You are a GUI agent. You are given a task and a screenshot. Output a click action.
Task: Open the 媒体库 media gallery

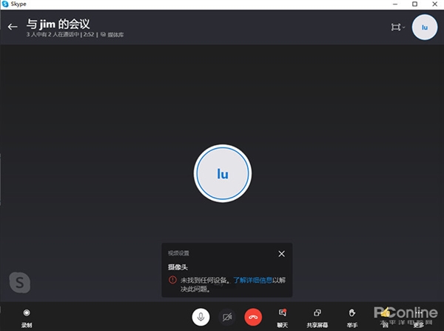coord(112,35)
